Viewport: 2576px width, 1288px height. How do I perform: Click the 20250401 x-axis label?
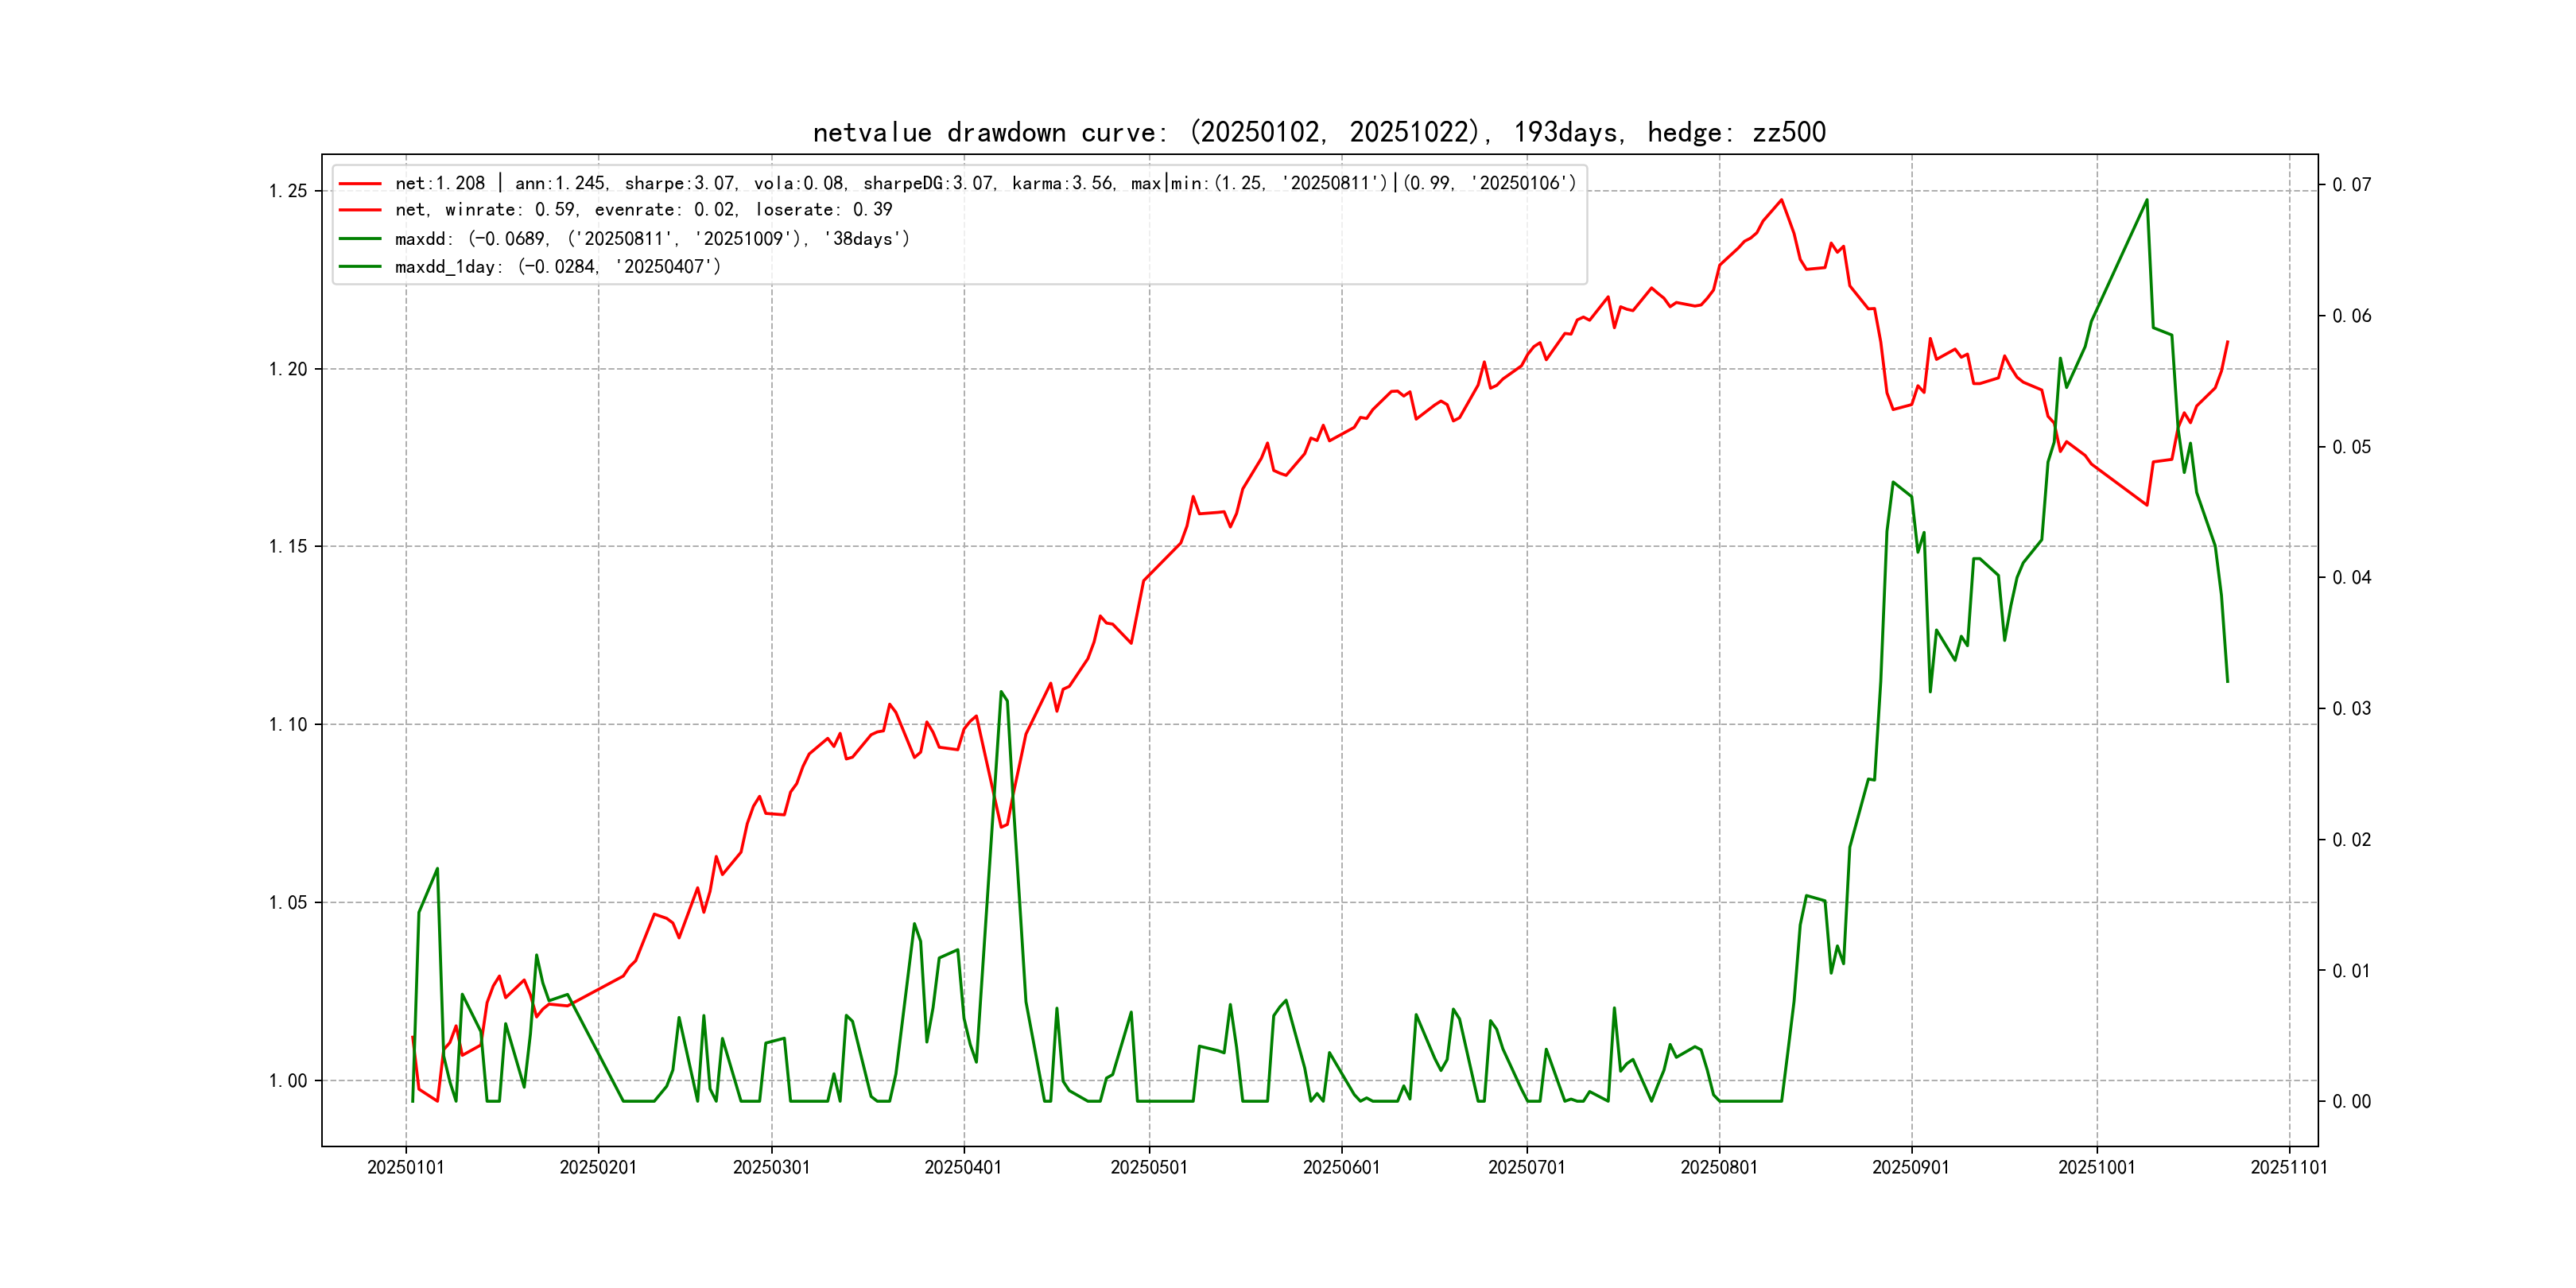click(x=963, y=1167)
